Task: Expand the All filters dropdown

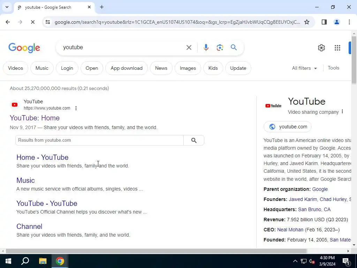Action: 304,68
